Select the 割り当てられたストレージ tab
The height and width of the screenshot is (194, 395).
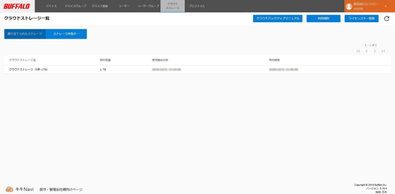pyautogui.click(x=25, y=34)
